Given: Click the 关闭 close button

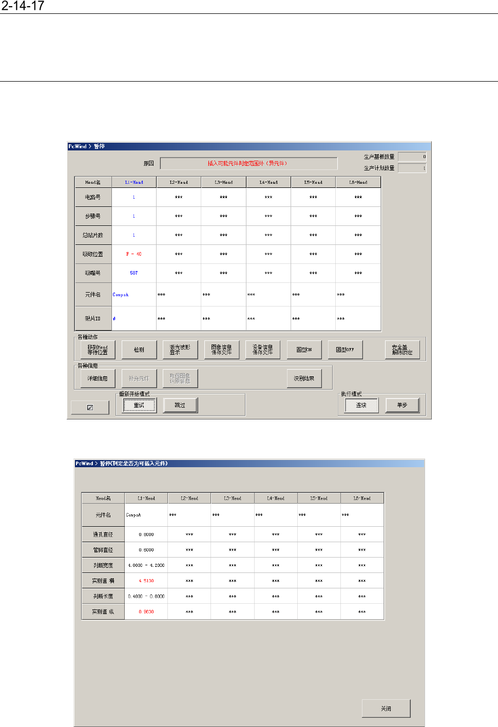Looking at the screenshot, I should point(386,709).
